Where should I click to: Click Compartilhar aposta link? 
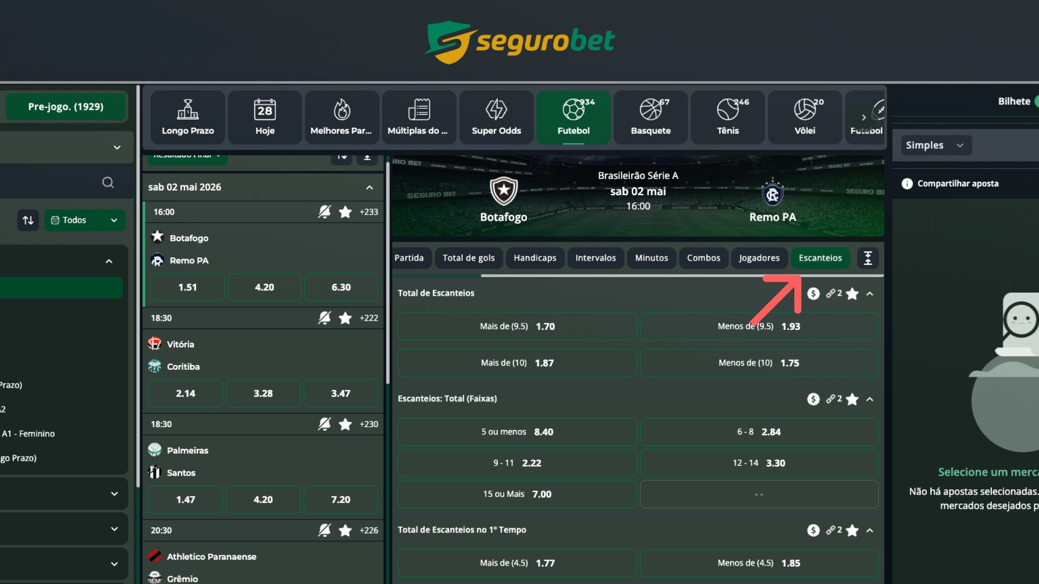pos(958,184)
